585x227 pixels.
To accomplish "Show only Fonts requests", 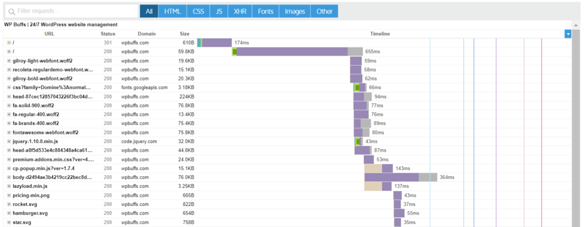I will click(266, 11).
